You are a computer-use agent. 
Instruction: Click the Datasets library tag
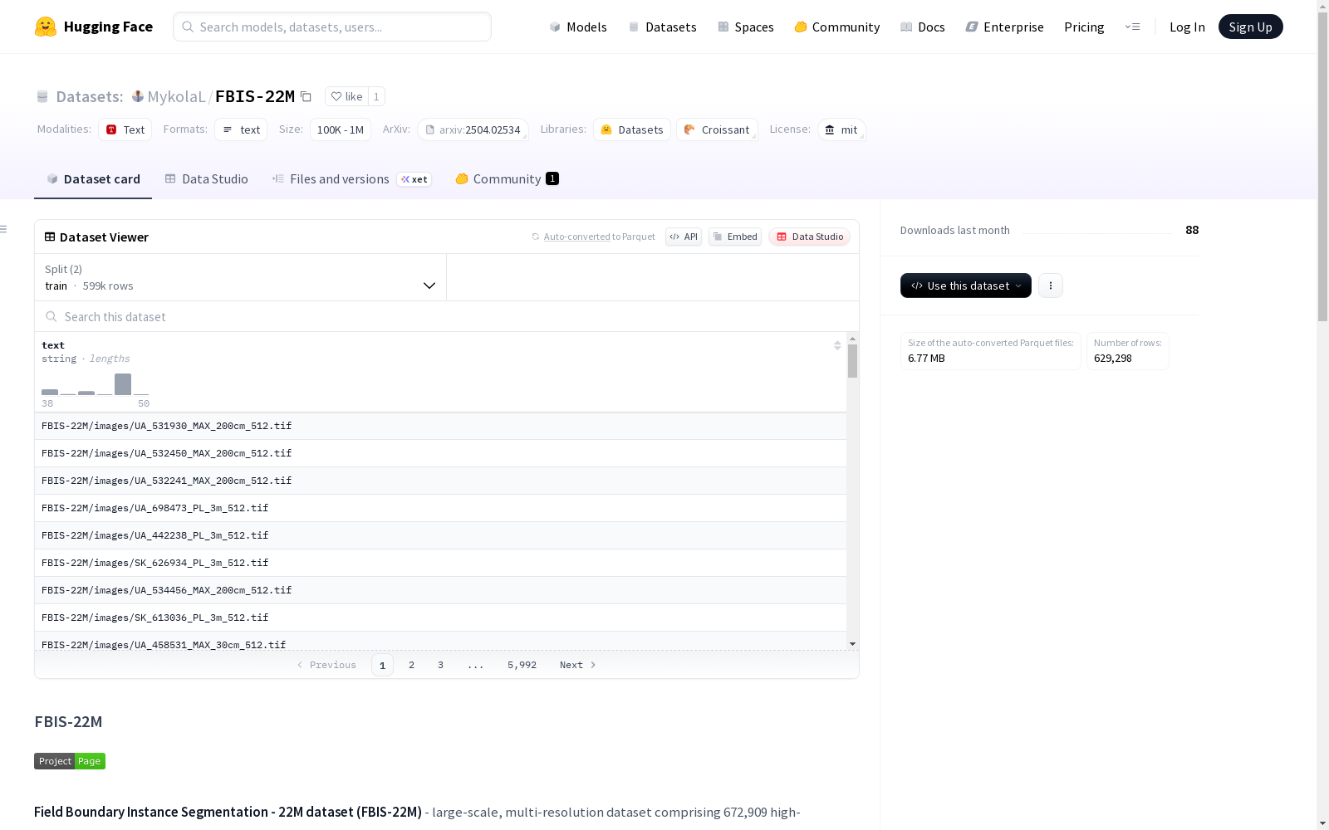[x=632, y=129]
